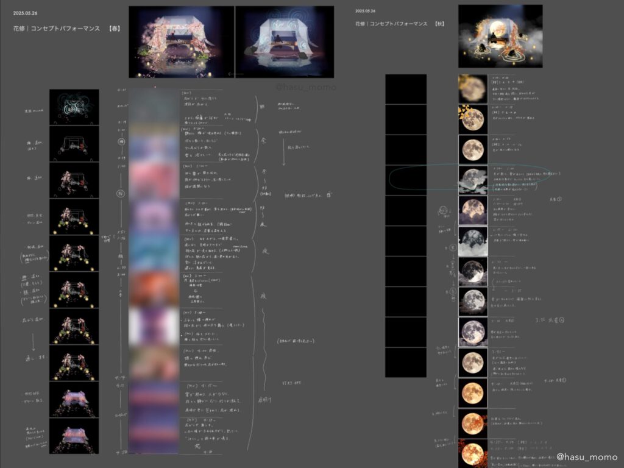624x468 pixels.
Task: Click the bottom moon thumbnail with red maple leaves
Action: 472,452
